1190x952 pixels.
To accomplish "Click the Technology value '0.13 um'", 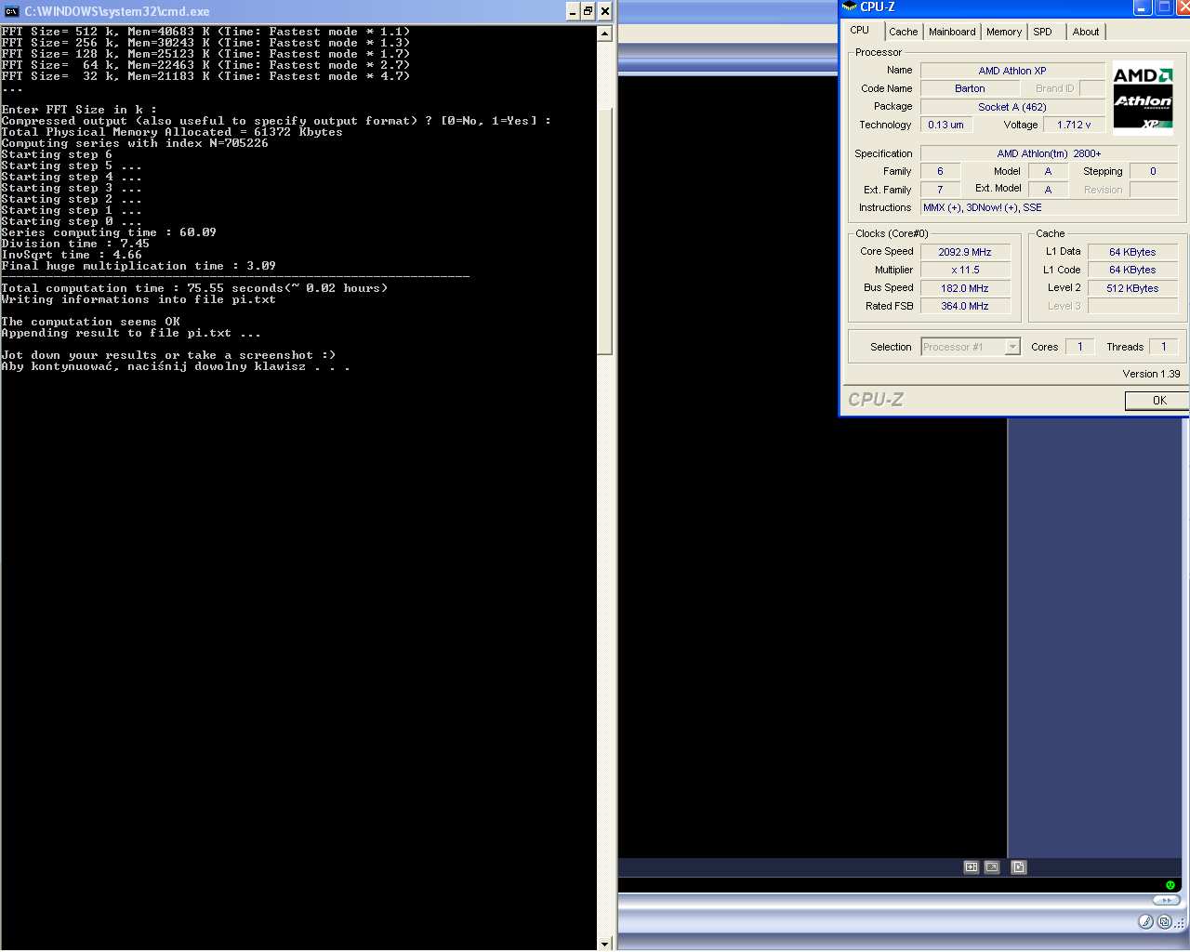I will [x=945, y=125].
